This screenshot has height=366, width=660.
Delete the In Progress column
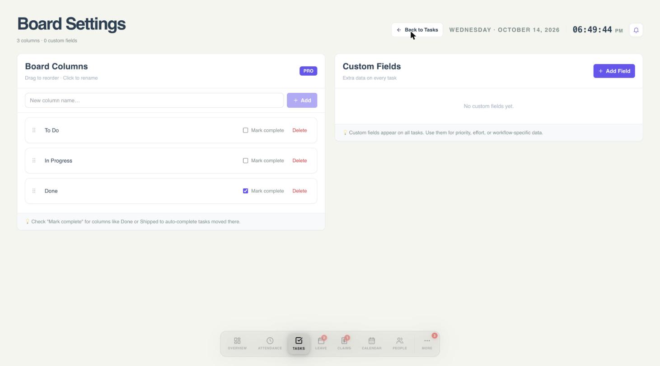coord(300,160)
